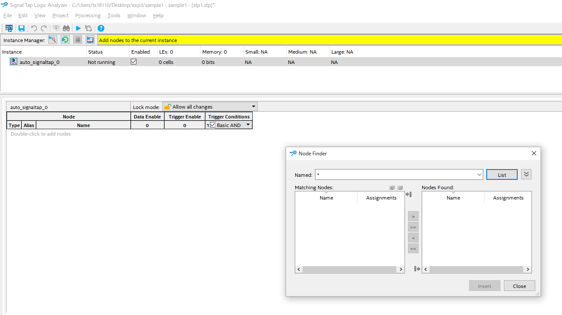Click the Signal Tap title bar app icon
The height and width of the screenshot is (315, 562).
click(x=4, y=5)
